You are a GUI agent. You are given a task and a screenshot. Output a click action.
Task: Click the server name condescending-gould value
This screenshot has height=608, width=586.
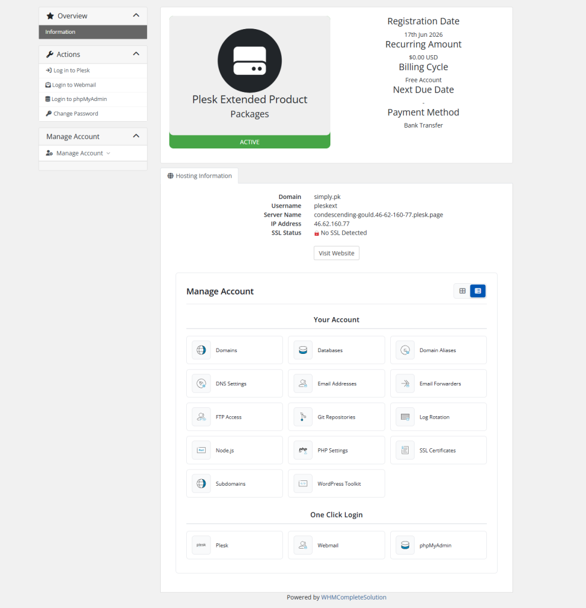tap(378, 215)
